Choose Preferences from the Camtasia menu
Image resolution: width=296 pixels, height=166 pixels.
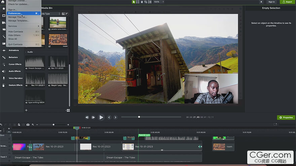[x=24, y=13]
